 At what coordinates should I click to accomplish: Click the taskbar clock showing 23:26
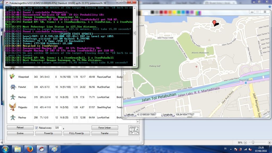[261, 149]
